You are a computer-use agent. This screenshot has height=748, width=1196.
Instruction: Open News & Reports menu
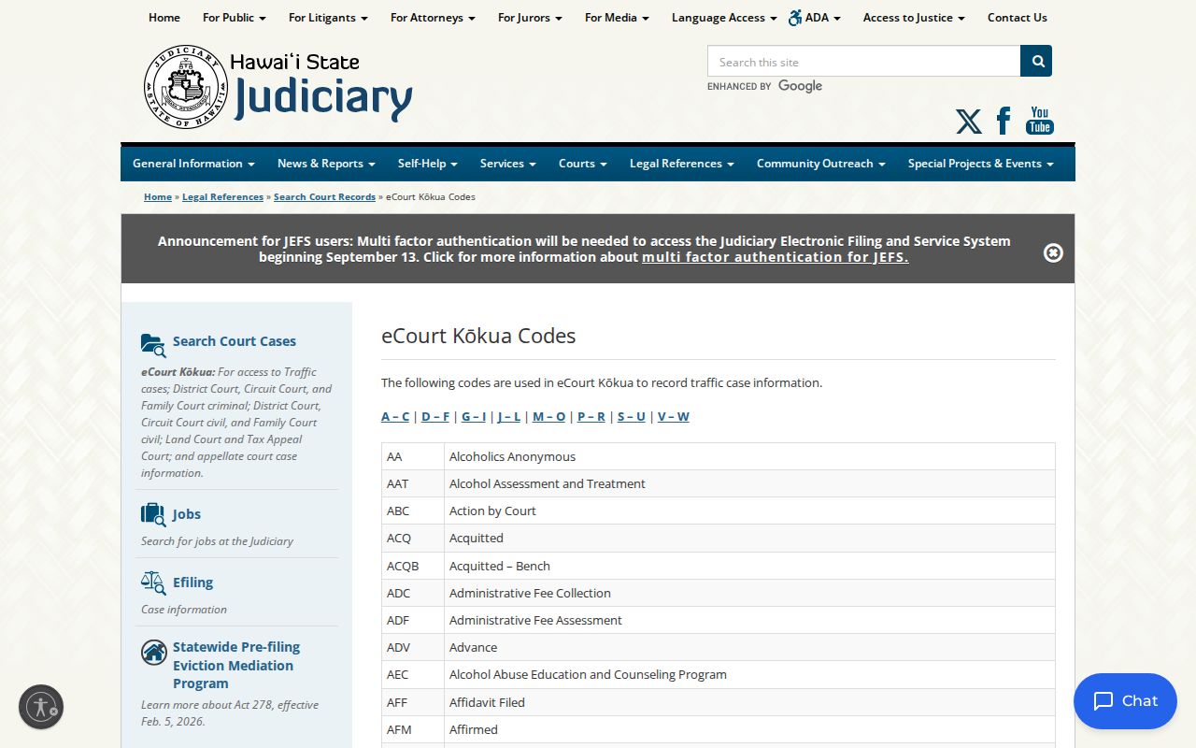[326, 164]
